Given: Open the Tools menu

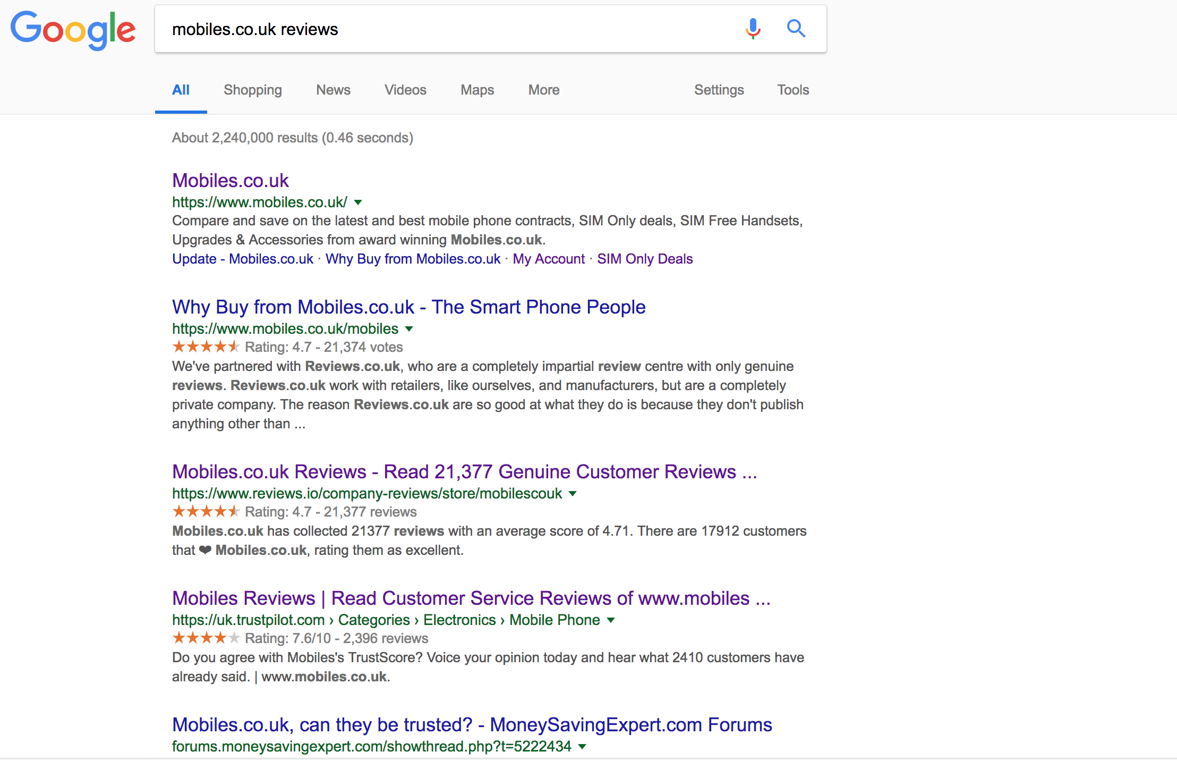Looking at the screenshot, I should tap(792, 90).
